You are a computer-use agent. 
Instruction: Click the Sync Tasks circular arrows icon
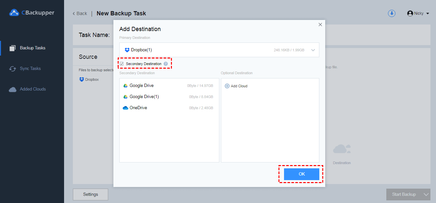[x=12, y=69]
